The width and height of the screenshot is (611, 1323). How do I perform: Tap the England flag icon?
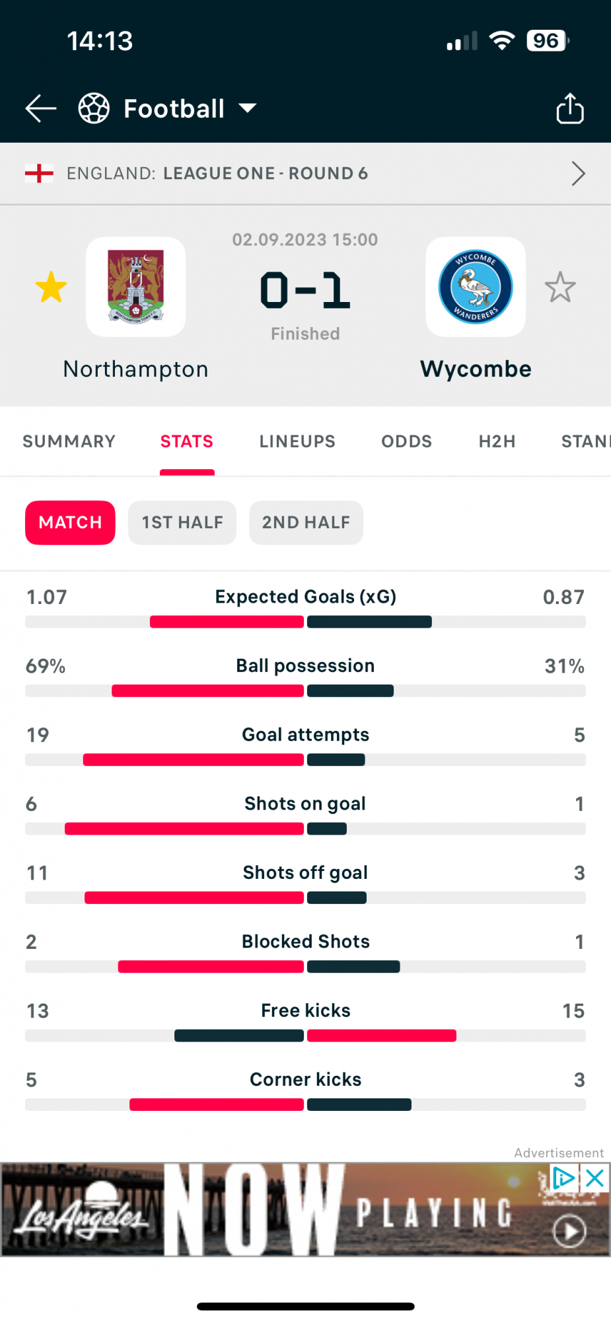[39, 173]
